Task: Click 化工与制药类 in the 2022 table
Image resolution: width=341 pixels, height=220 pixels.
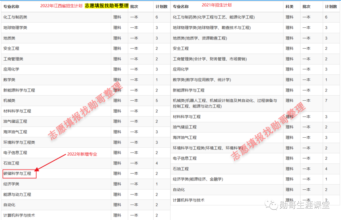Action: (15, 17)
